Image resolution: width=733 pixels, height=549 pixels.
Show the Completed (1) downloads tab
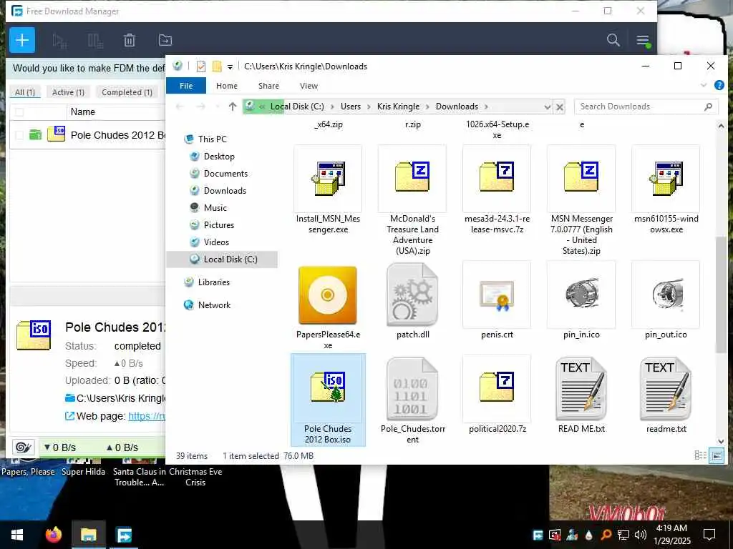coord(127,92)
